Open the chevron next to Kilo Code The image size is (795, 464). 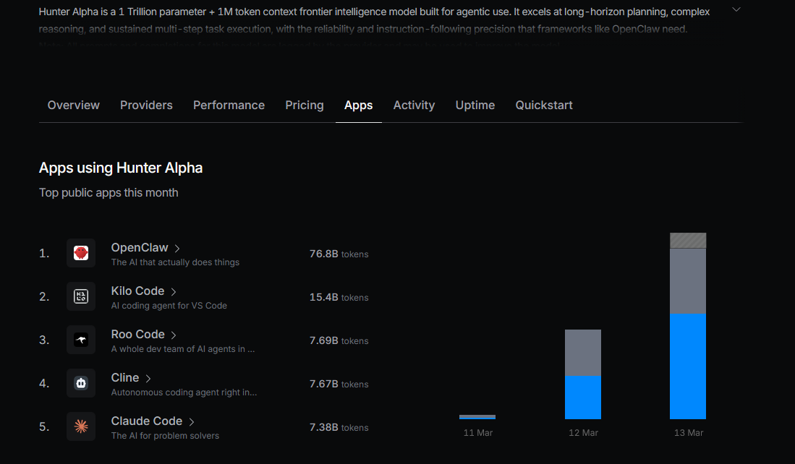(x=174, y=292)
